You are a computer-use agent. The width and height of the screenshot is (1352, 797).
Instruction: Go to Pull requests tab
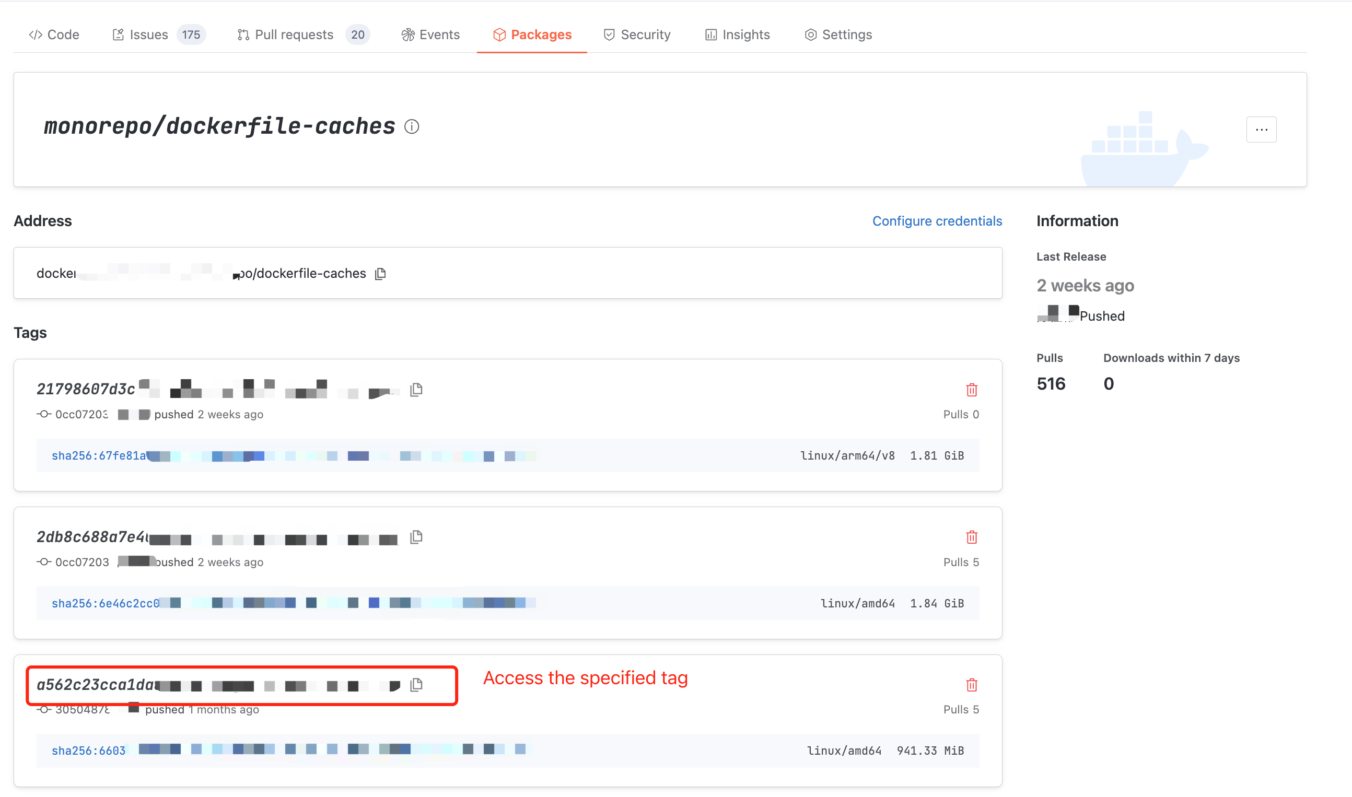(293, 35)
